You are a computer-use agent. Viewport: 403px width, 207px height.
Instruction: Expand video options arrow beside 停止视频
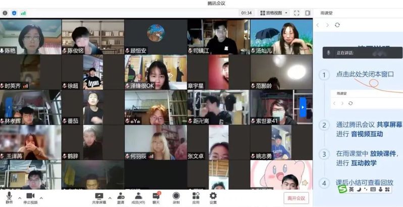(41, 197)
